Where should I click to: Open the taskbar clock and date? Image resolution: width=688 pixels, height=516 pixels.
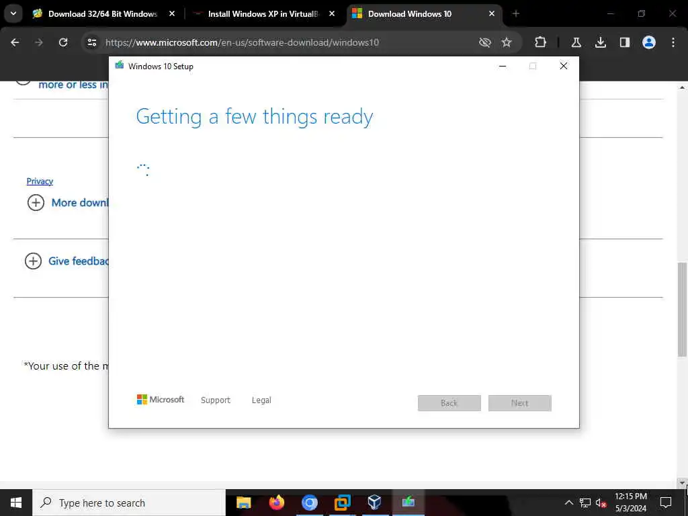pyautogui.click(x=630, y=503)
